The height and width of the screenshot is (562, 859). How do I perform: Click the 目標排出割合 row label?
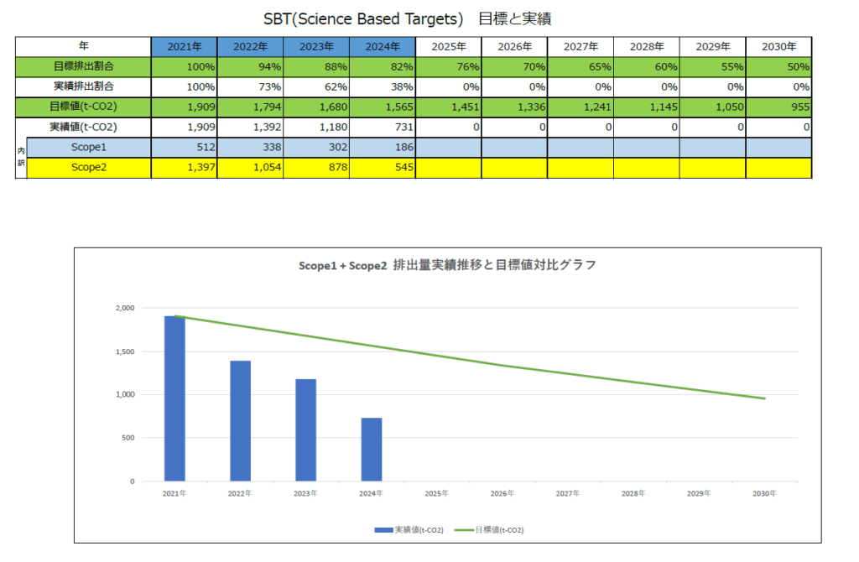click(83, 66)
